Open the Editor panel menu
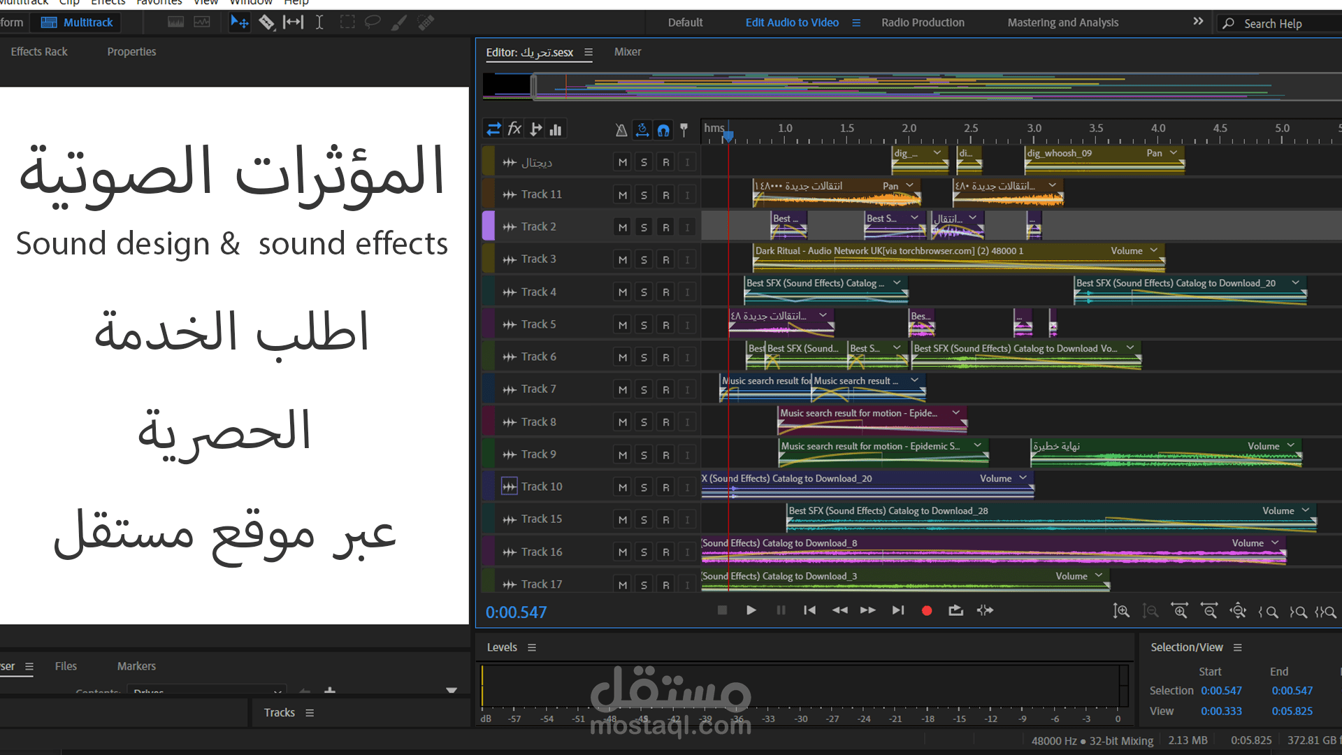1342x755 pixels. [x=589, y=52]
